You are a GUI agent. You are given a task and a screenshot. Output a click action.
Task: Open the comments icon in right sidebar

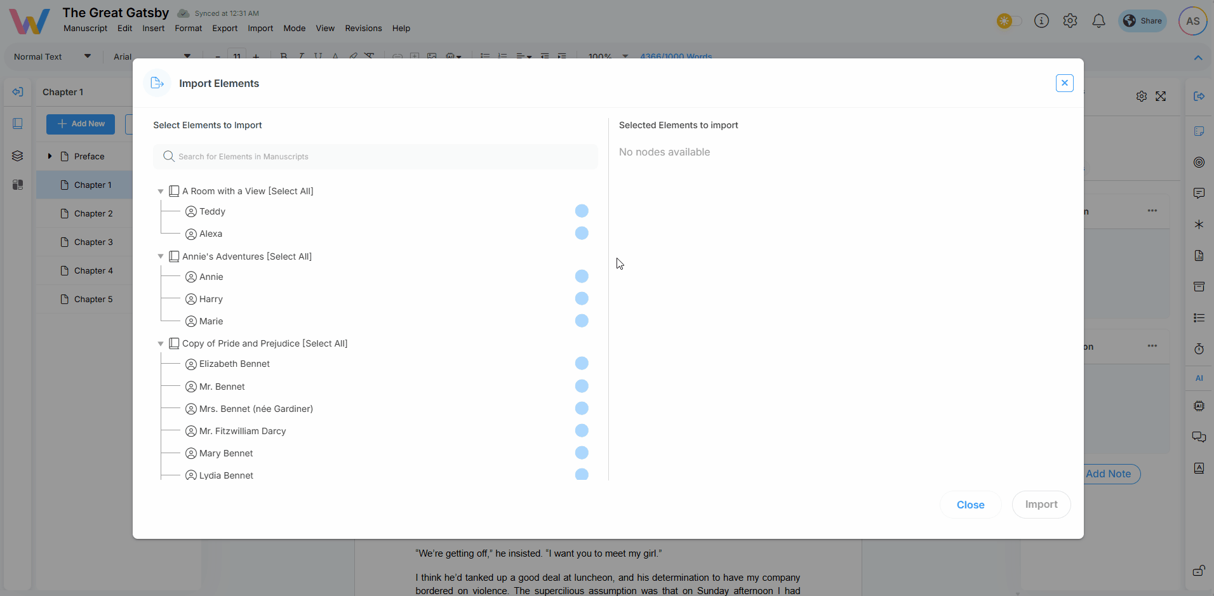(1199, 193)
